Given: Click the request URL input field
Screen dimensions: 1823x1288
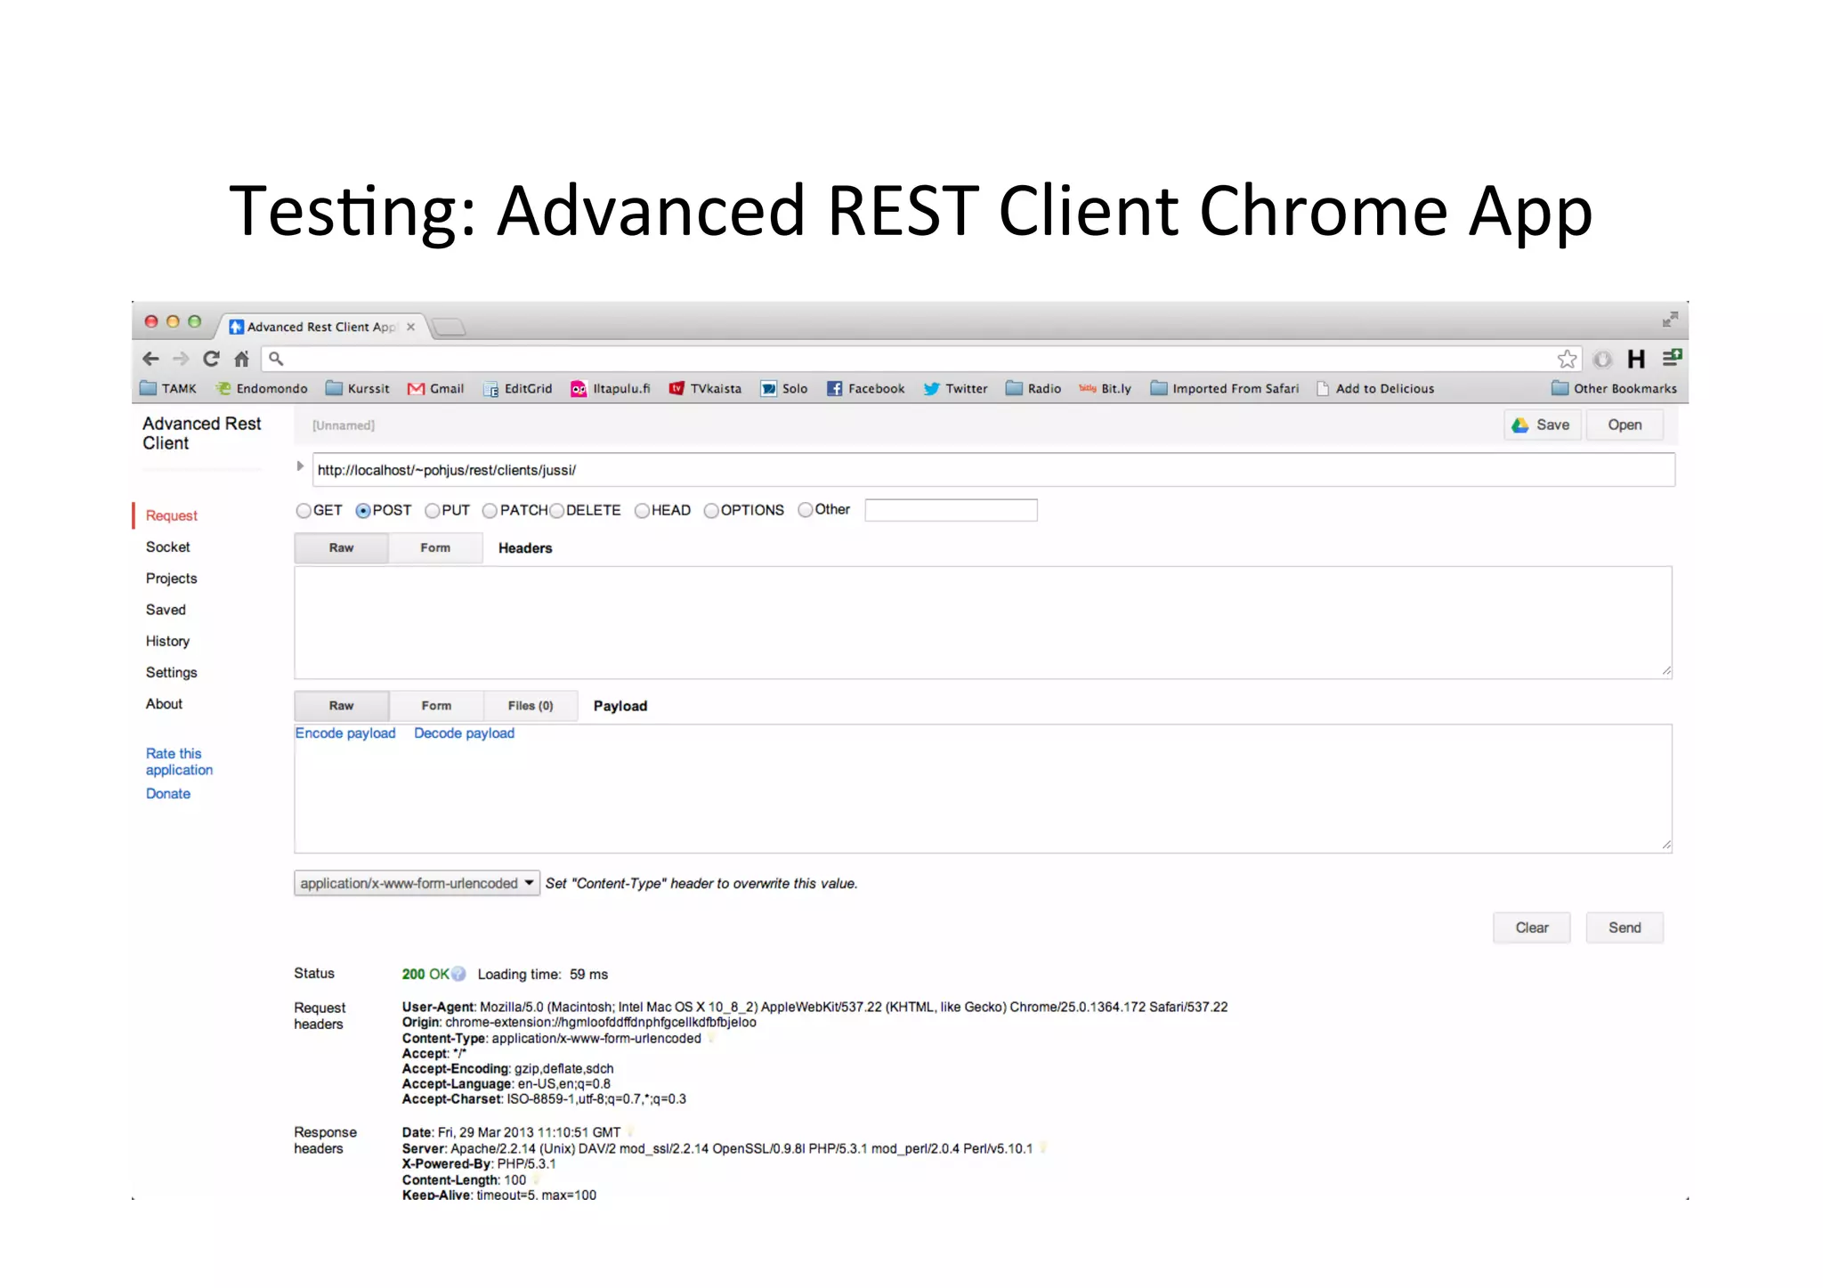Looking at the screenshot, I should (x=993, y=470).
